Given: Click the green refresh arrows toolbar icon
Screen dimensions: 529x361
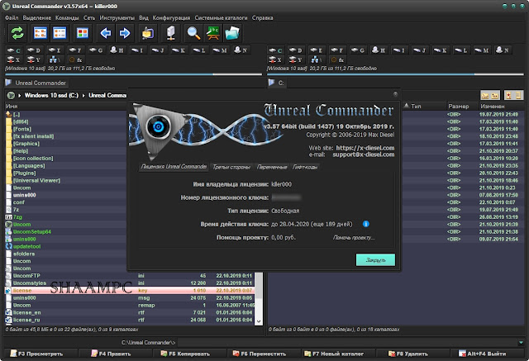Looking at the screenshot, I should click(17, 33).
